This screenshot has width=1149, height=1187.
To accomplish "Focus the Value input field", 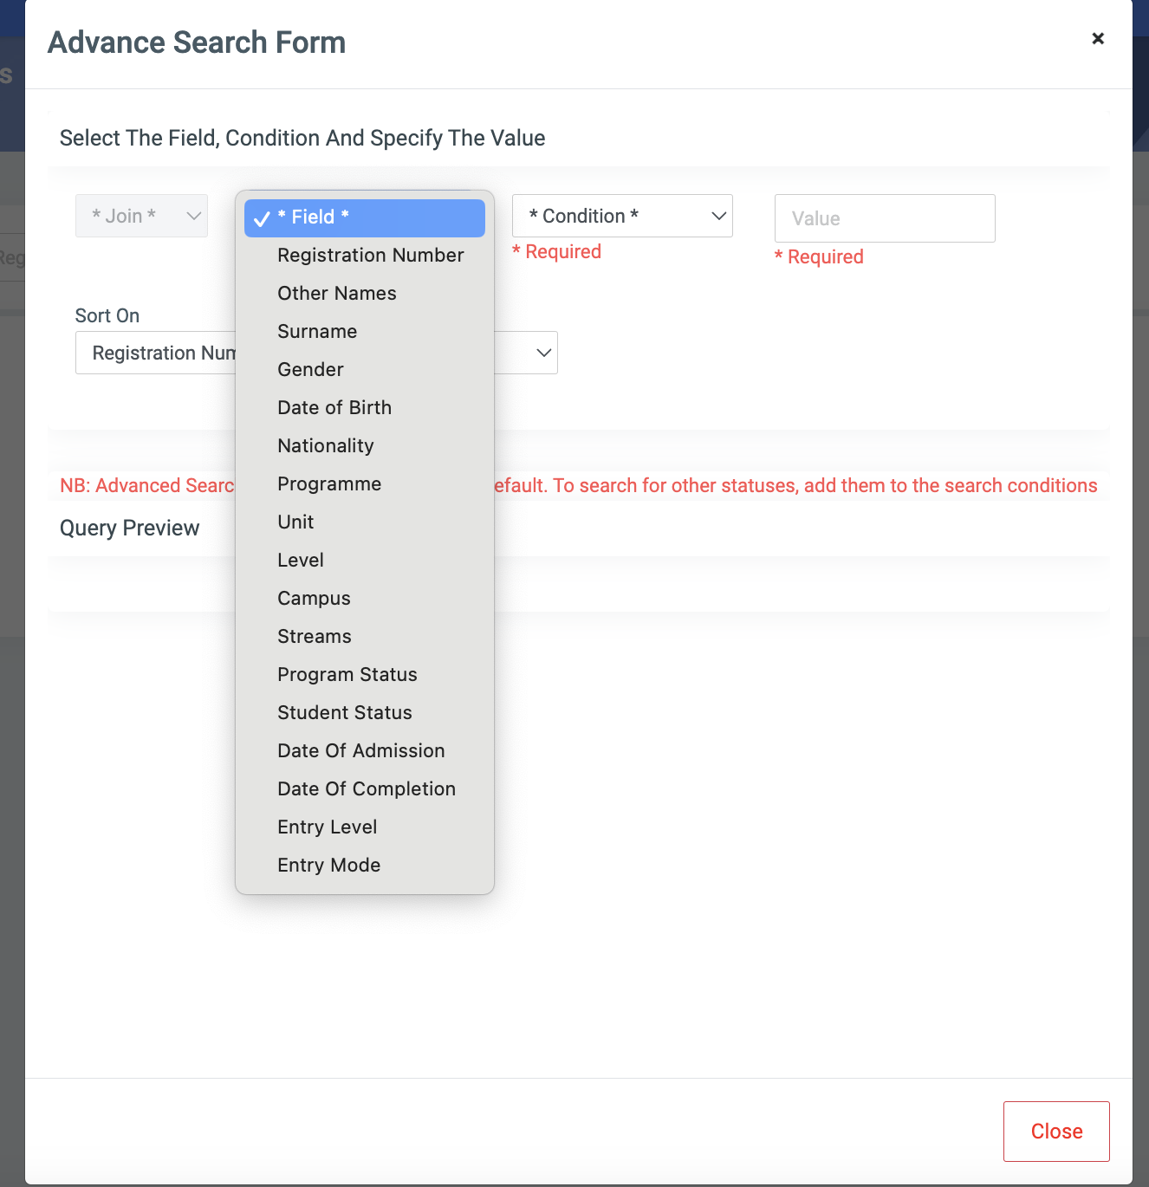I will point(885,218).
